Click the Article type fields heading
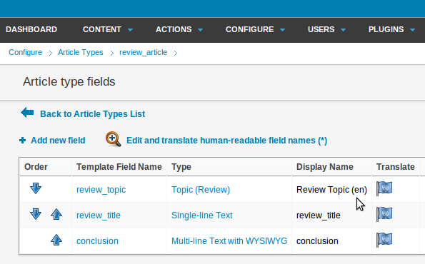This screenshot has width=425, height=264. click(69, 82)
